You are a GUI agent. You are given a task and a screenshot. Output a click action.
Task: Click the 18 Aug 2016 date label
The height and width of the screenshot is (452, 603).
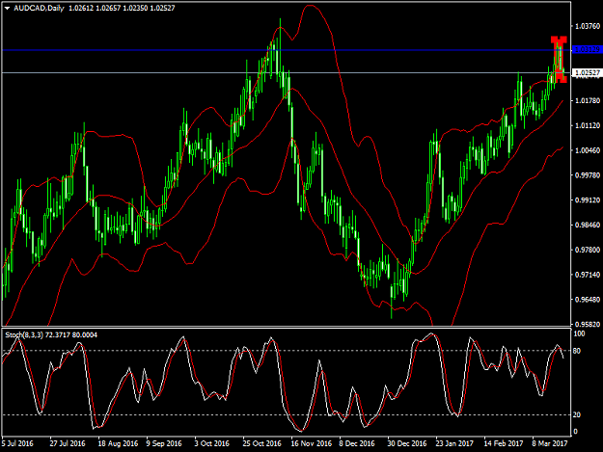tap(118, 443)
